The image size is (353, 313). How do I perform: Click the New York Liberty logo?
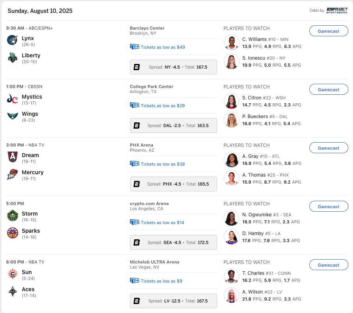(x=12, y=58)
